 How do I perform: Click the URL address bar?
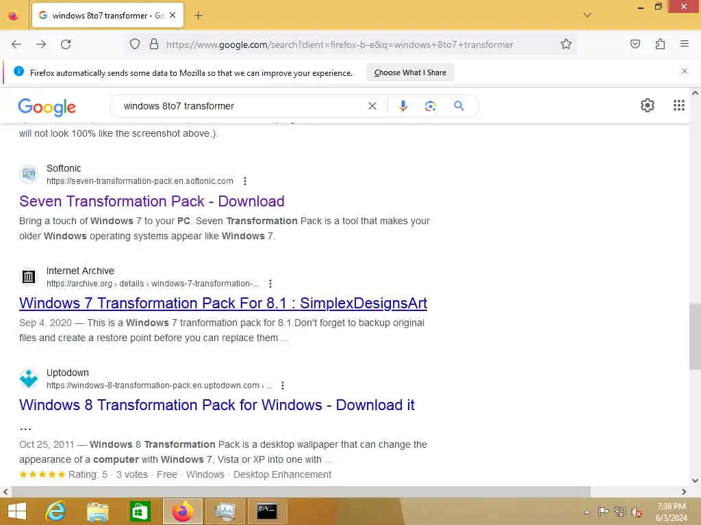coord(340,44)
